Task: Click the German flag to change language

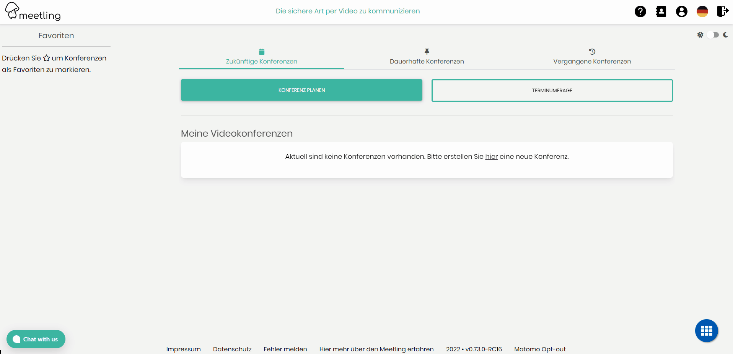Action: coord(702,11)
